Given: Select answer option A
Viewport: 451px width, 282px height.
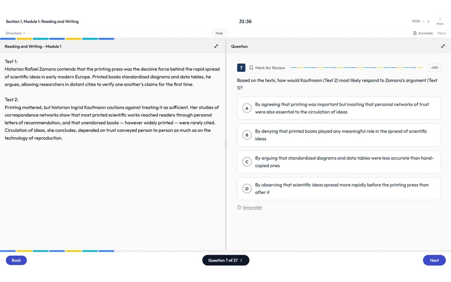Looking at the screenshot, I should point(339,108).
